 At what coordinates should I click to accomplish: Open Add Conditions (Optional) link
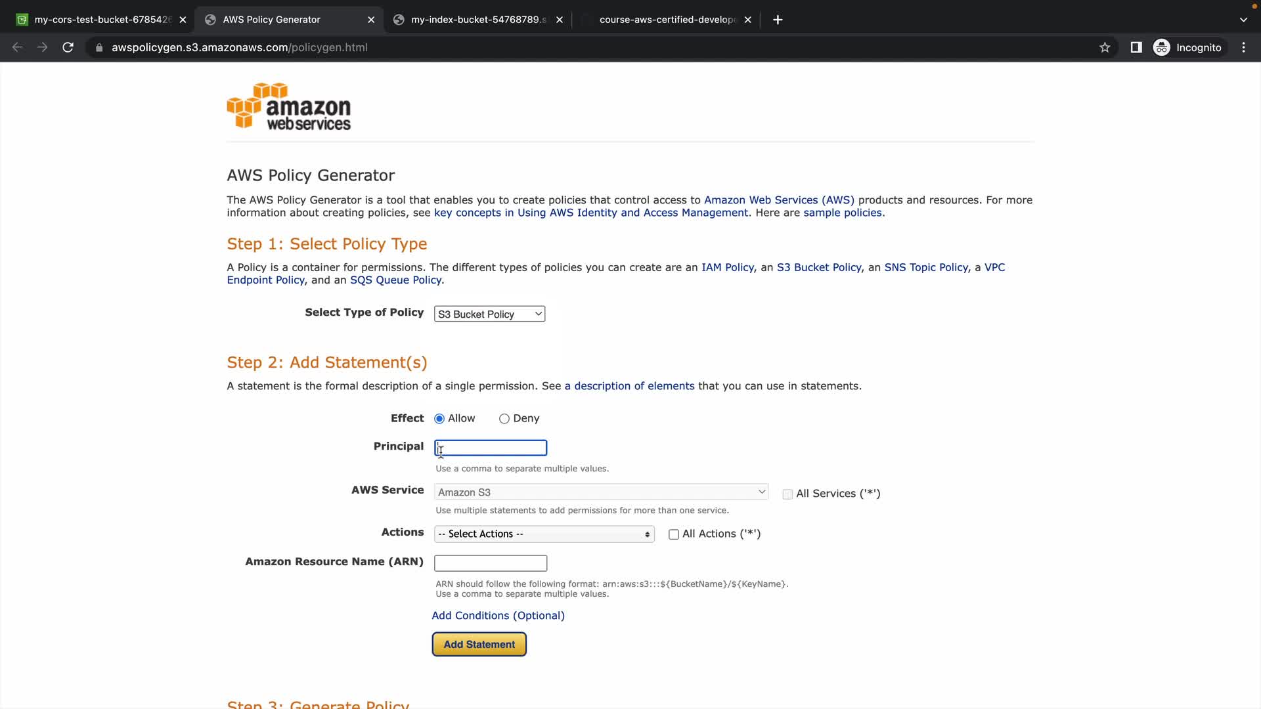tap(498, 616)
